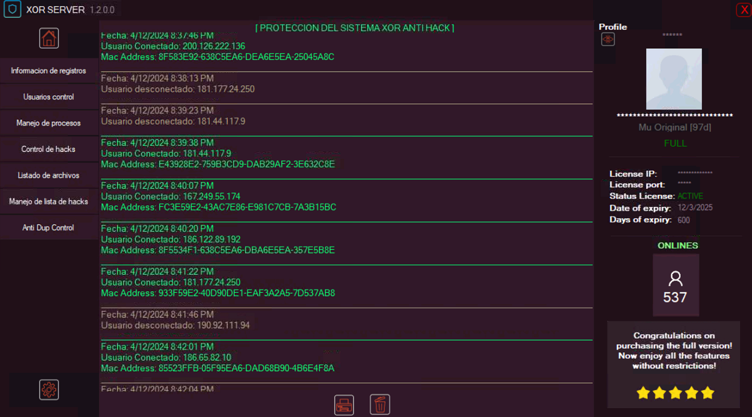
Task: Click the trash bin icon to clear logs
Action: [380, 405]
